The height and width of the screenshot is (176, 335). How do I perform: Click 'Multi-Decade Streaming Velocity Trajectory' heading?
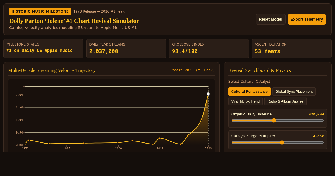52,70
